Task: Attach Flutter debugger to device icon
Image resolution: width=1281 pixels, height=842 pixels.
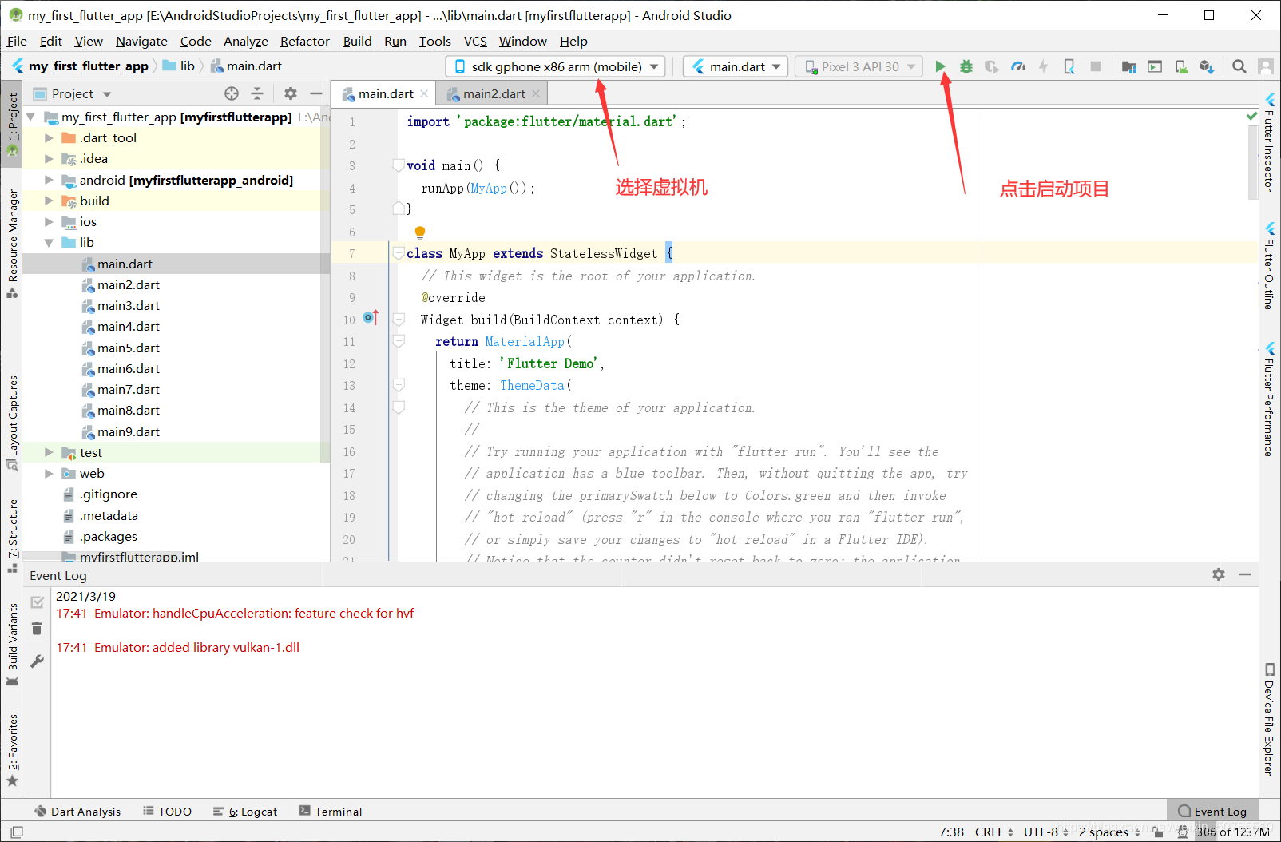Action: [1069, 66]
